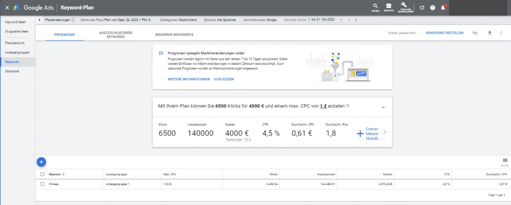Toggle the select-all checkbox in table header
Screen dimensions: 511x205
[42, 175]
